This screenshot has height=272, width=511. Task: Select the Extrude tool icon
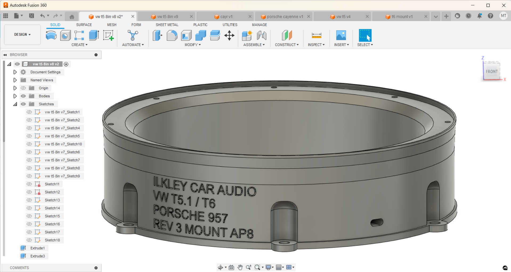point(94,35)
